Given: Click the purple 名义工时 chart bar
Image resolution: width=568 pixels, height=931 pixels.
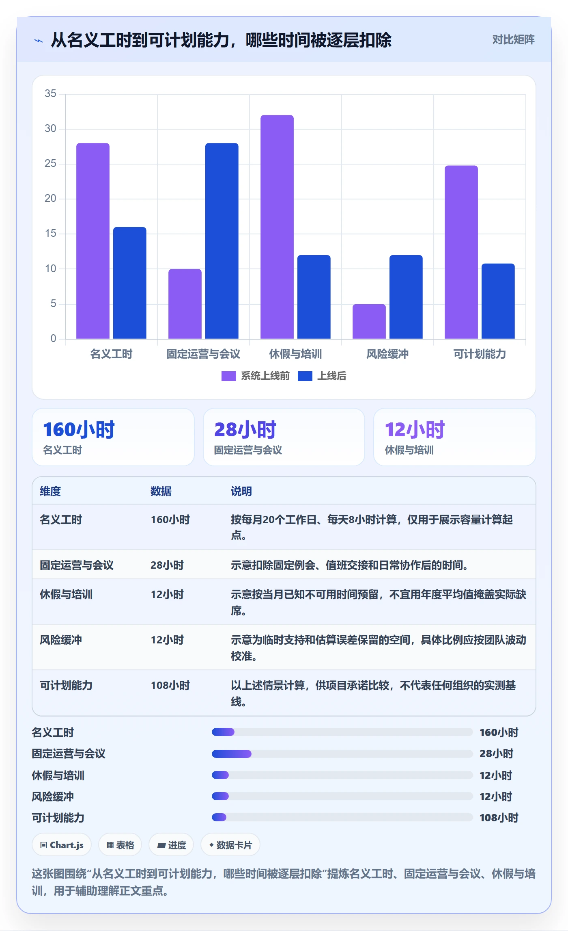Looking at the screenshot, I should [93, 241].
